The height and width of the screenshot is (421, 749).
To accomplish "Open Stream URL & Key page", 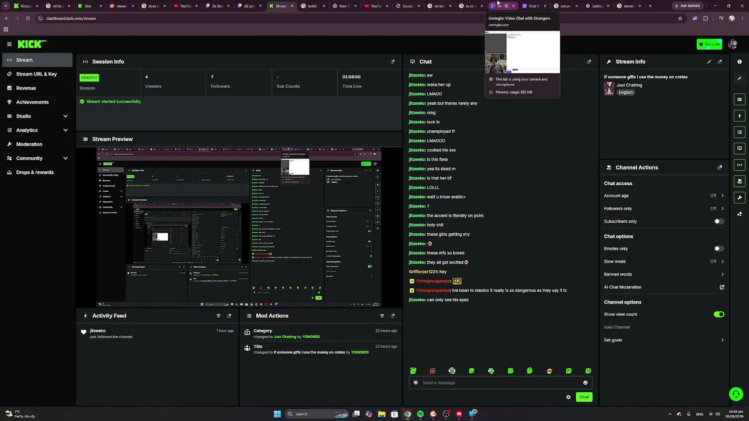I will pyautogui.click(x=37, y=74).
